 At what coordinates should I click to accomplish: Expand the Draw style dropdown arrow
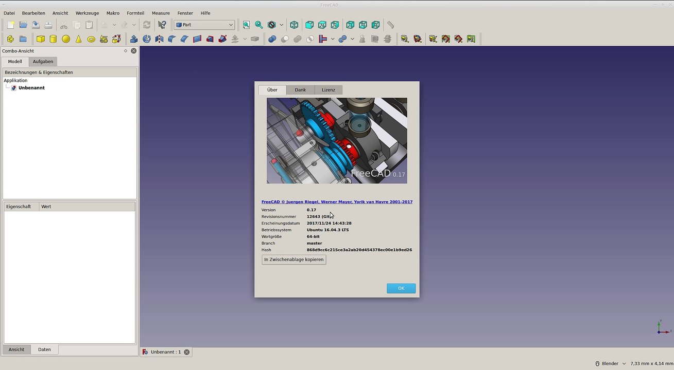tap(281, 25)
